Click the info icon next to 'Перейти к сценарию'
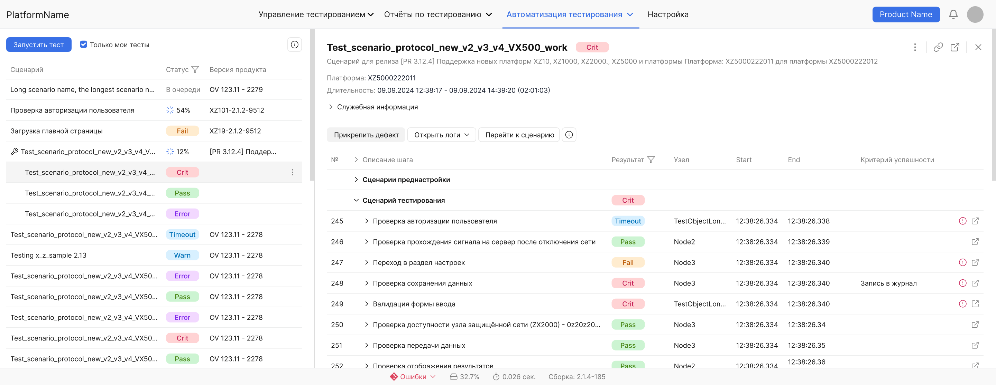Screen dimensions: 996x385 pyautogui.click(x=569, y=135)
